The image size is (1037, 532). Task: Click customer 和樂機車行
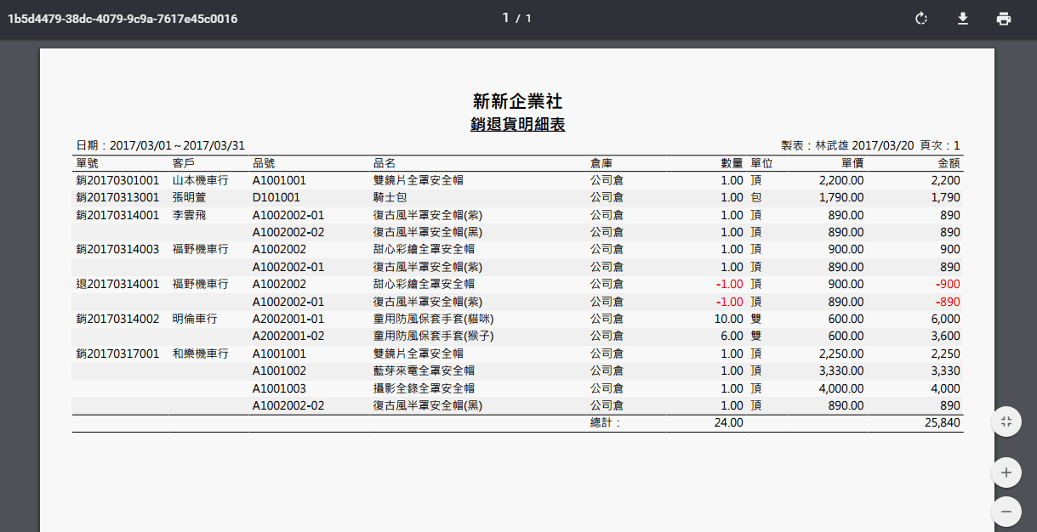(x=201, y=354)
